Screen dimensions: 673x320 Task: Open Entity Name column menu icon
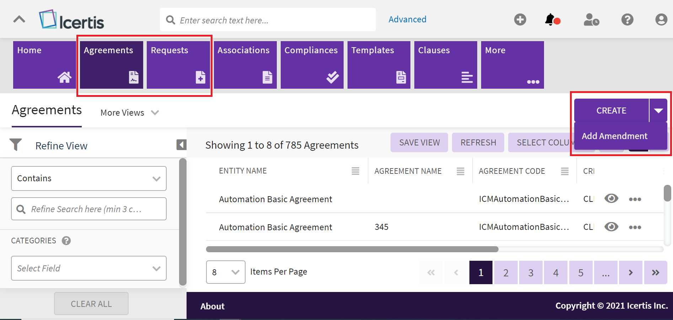pyautogui.click(x=355, y=171)
